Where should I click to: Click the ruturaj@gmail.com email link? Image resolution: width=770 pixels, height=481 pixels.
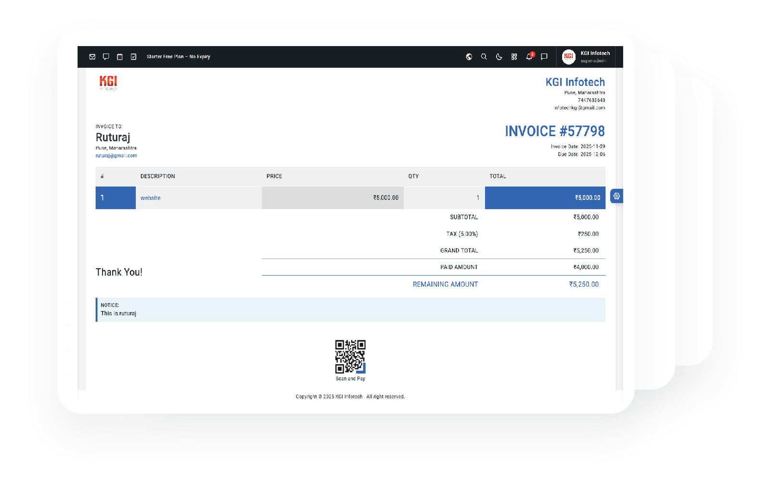[x=116, y=156]
